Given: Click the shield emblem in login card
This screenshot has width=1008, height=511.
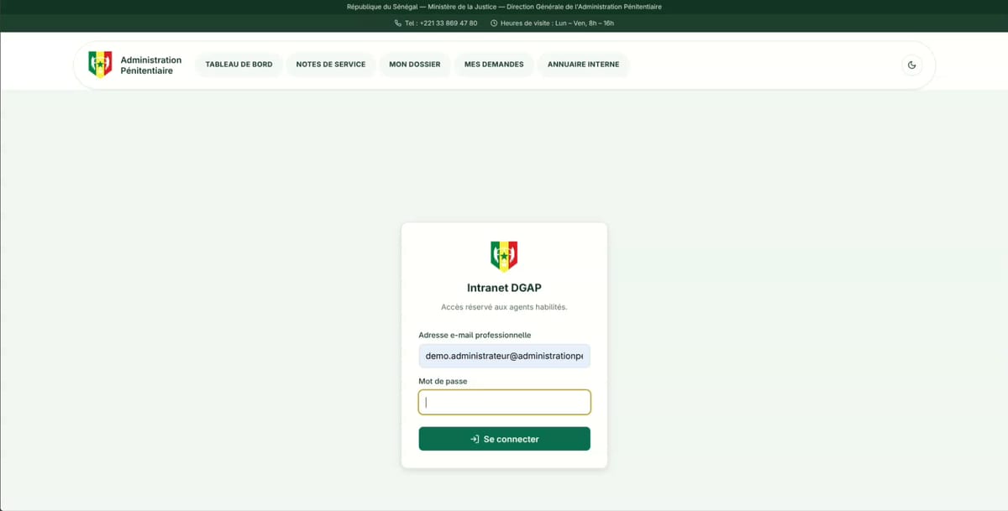Looking at the screenshot, I should click(504, 256).
